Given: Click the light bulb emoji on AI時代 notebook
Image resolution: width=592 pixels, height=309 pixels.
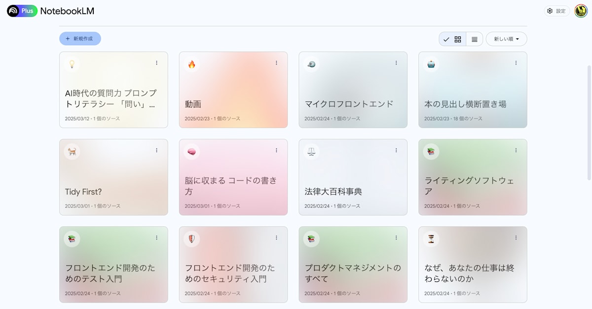Looking at the screenshot, I should point(72,64).
